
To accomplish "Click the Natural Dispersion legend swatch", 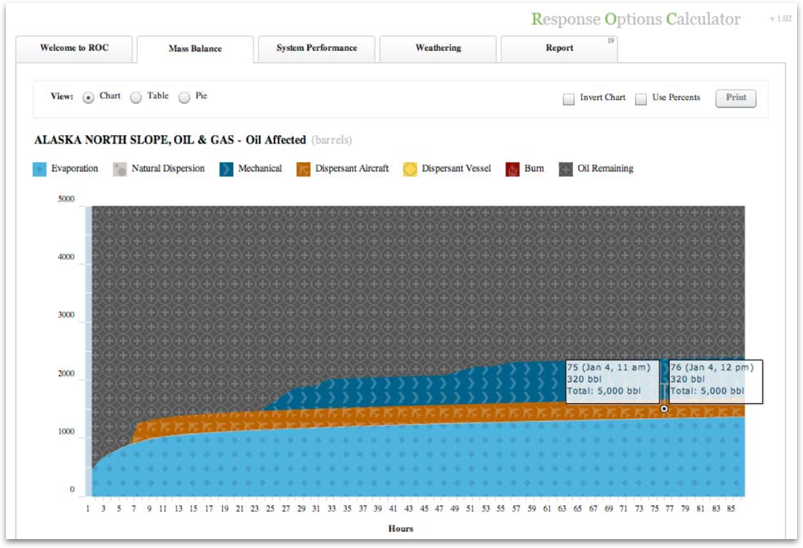I will tap(120, 169).
